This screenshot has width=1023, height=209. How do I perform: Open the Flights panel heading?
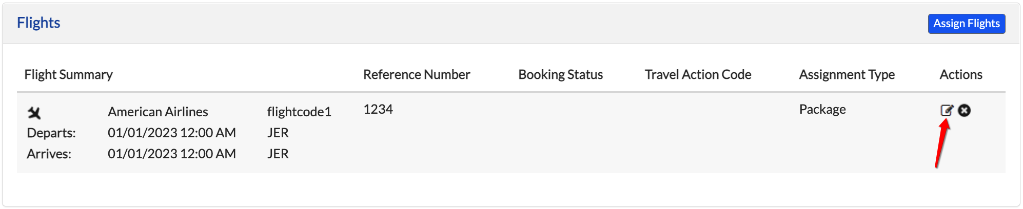coord(38,23)
